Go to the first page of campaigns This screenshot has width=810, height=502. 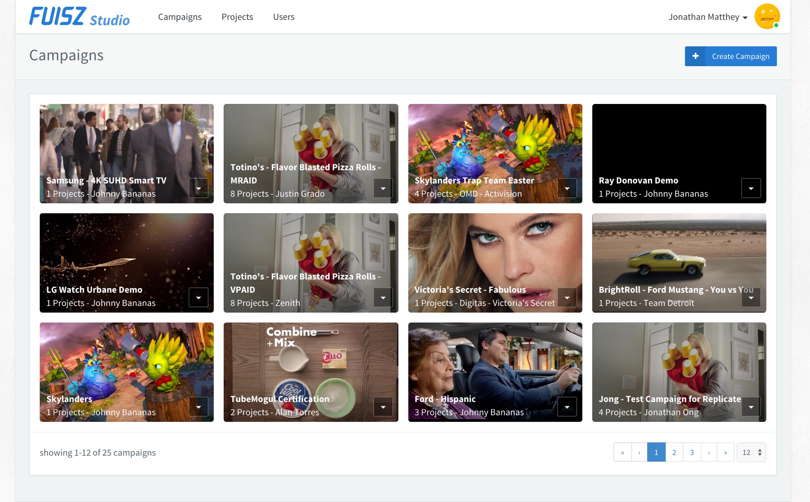622,452
